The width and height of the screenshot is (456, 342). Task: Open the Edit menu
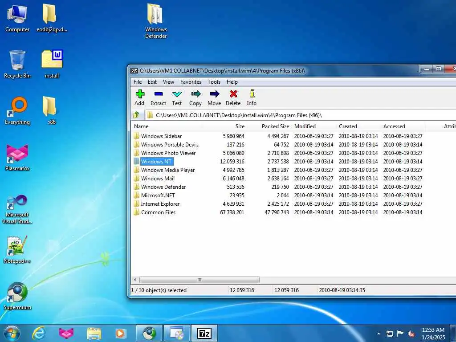[152, 82]
